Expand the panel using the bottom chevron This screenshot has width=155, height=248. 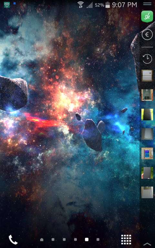point(147,244)
